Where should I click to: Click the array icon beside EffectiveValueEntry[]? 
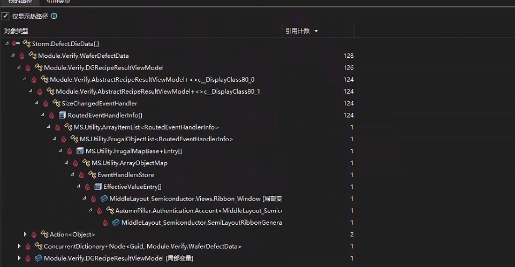(x=97, y=187)
